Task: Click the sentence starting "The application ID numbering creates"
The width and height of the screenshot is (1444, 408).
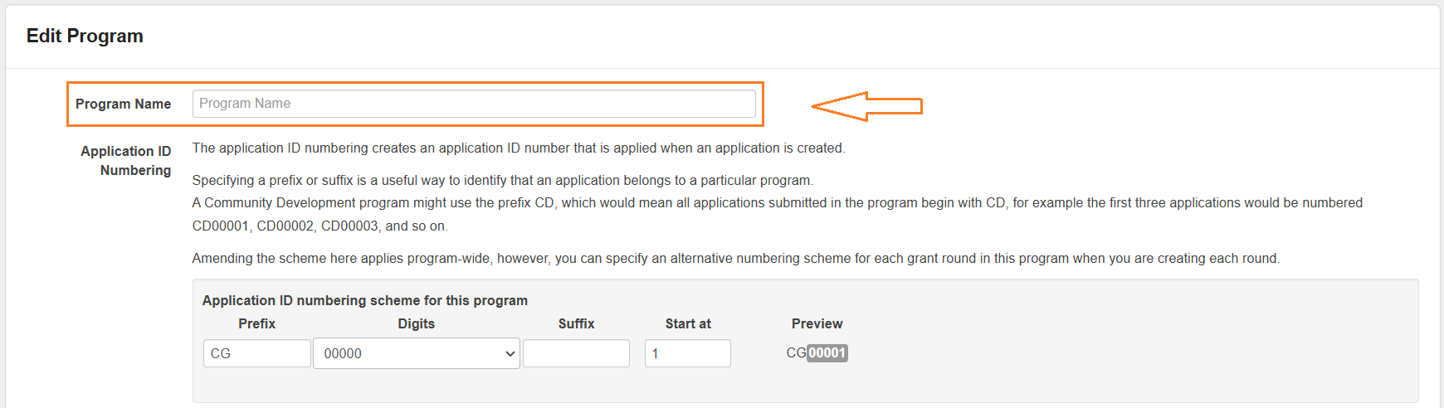Action: [x=518, y=148]
